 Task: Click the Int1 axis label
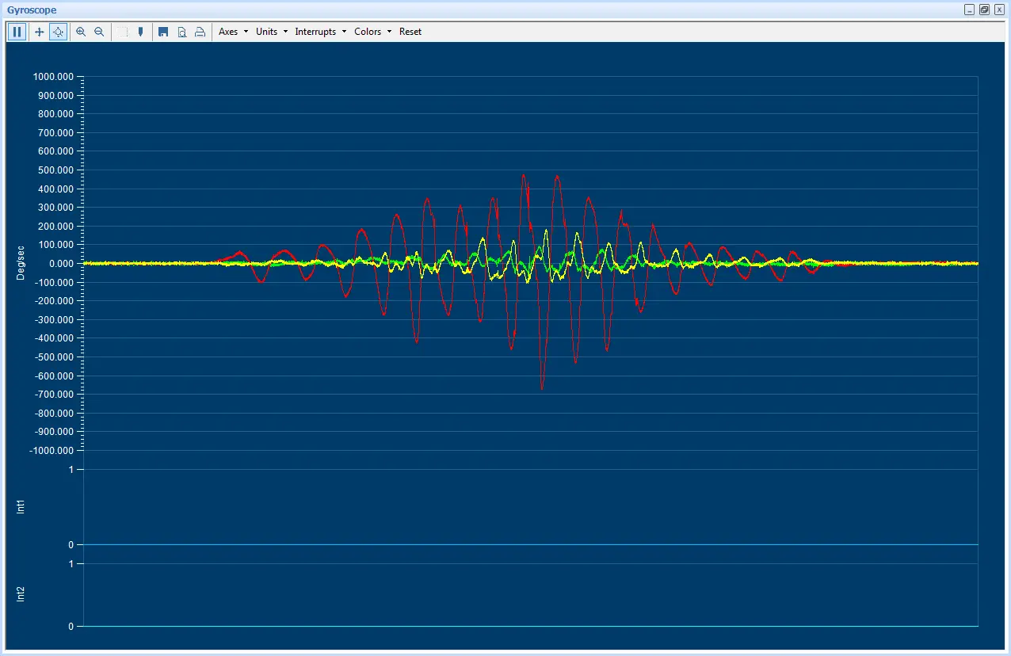pyautogui.click(x=21, y=506)
